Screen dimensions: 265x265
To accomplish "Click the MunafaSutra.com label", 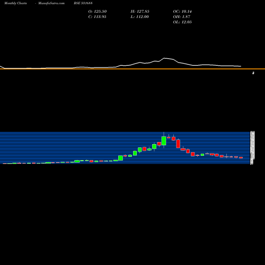I will (x=51, y=3).
